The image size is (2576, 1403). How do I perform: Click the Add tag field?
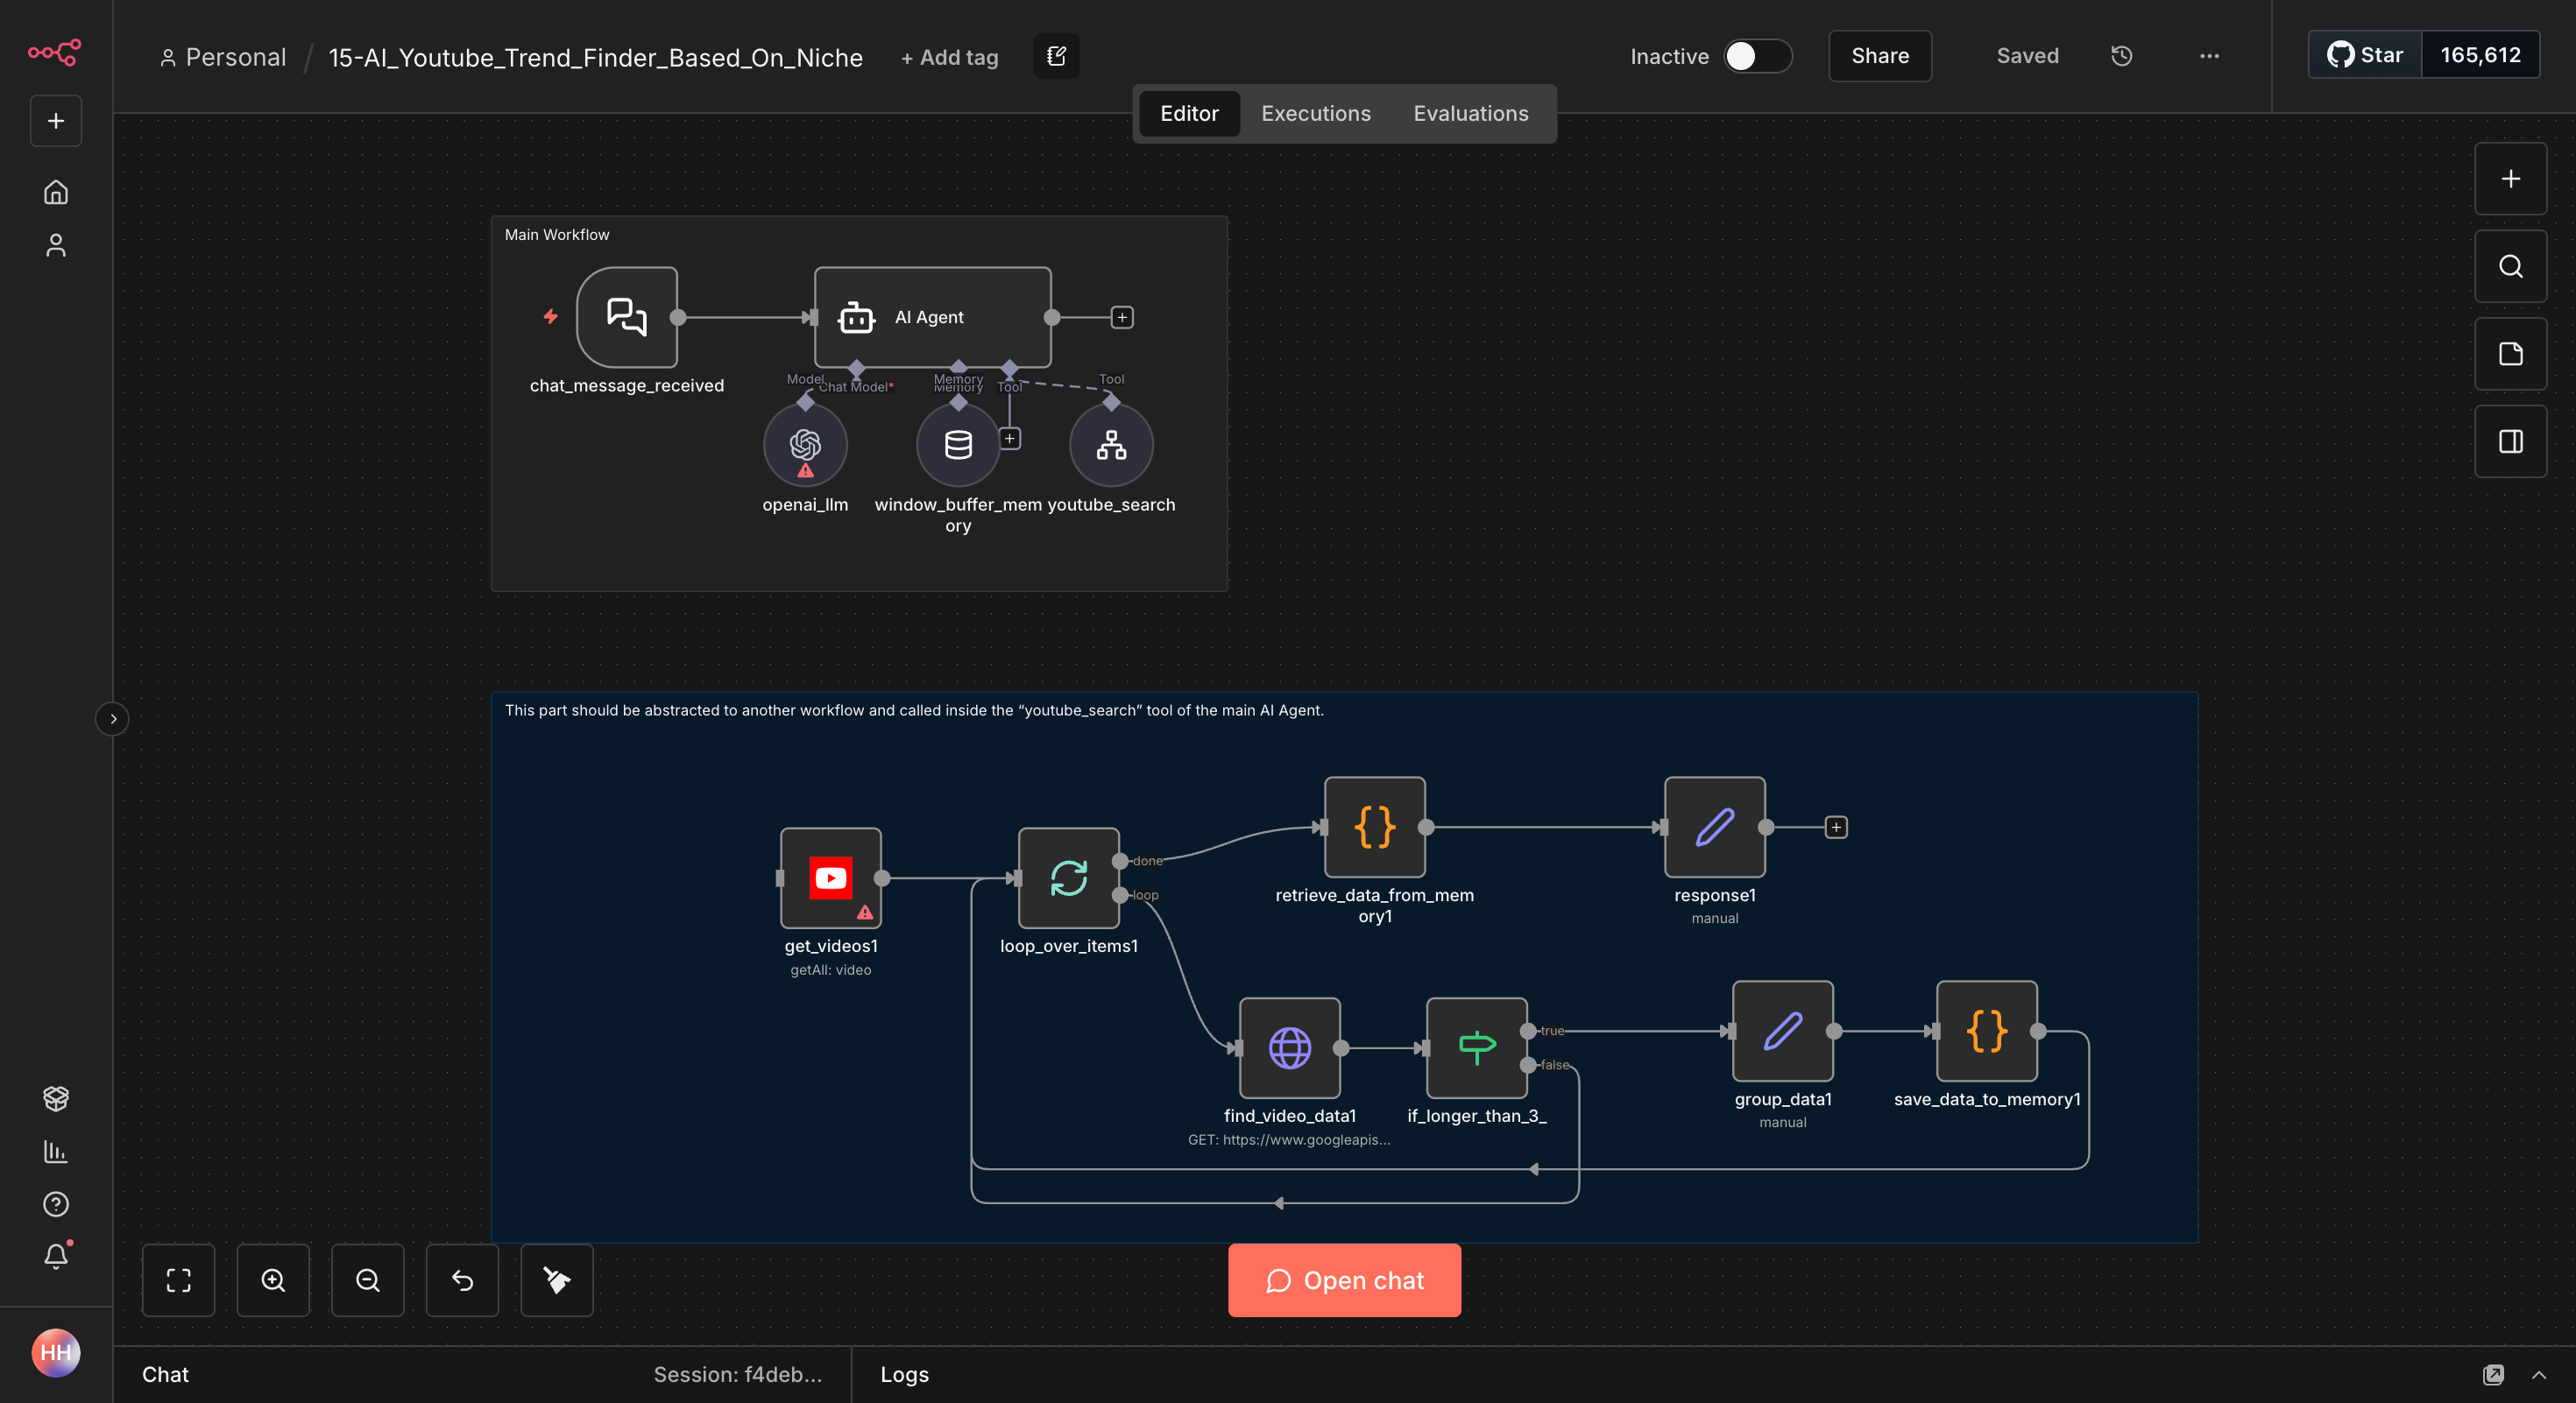tap(949, 58)
